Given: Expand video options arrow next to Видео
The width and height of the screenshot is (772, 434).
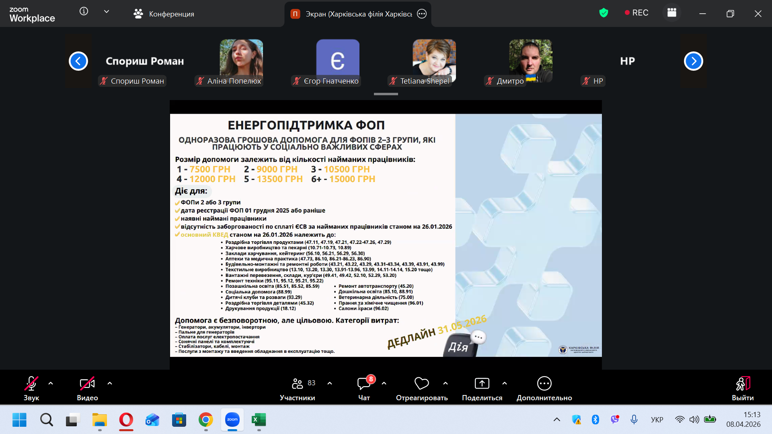Looking at the screenshot, I should pos(110,383).
